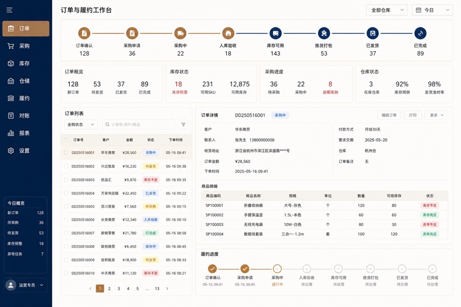461x307 pixels.
Task: Click the completed 采购申请 checkmark in 履约进度
Action: [245, 269]
